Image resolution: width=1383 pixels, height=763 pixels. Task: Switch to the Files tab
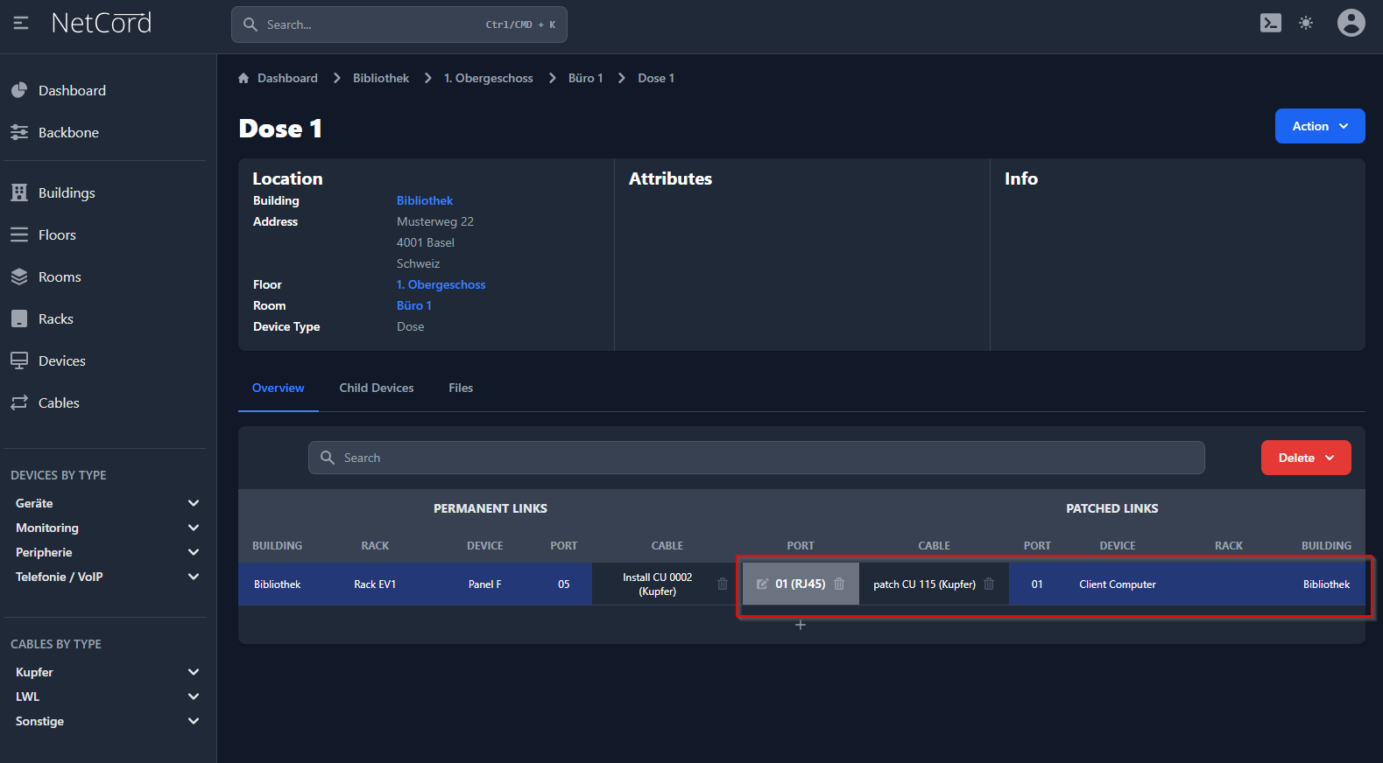pyautogui.click(x=461, y=388)
